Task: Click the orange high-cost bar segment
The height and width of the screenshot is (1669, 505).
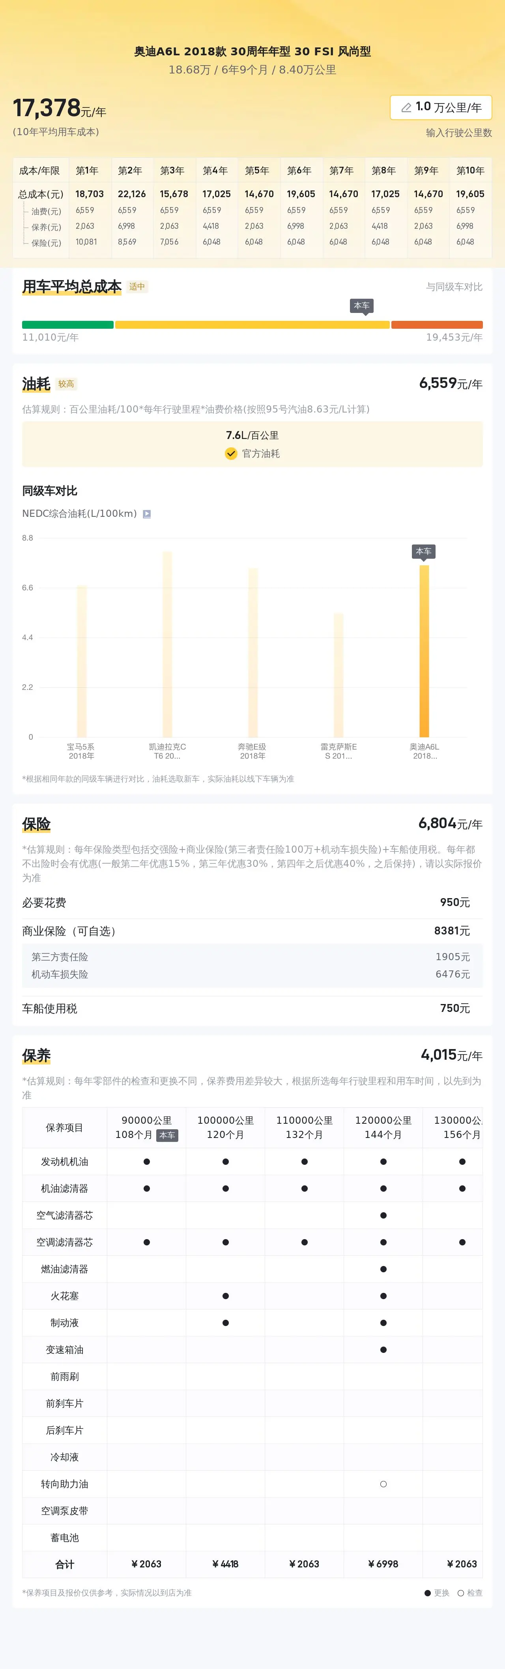Action: (437, 325)
